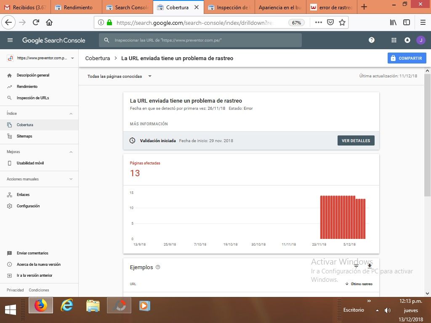Click the 67% zoom level indicator

(296, 23)
